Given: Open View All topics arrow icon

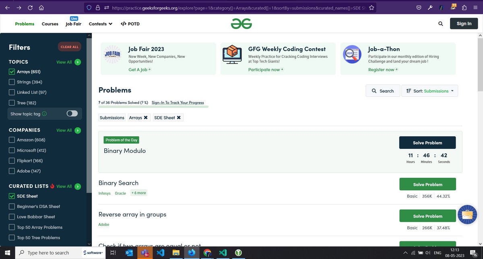Looking at the screenshot, I should click(78, 62).
